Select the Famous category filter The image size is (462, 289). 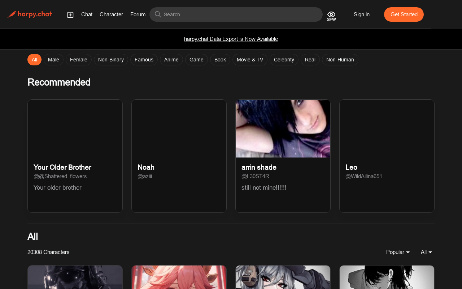(144, 60)
